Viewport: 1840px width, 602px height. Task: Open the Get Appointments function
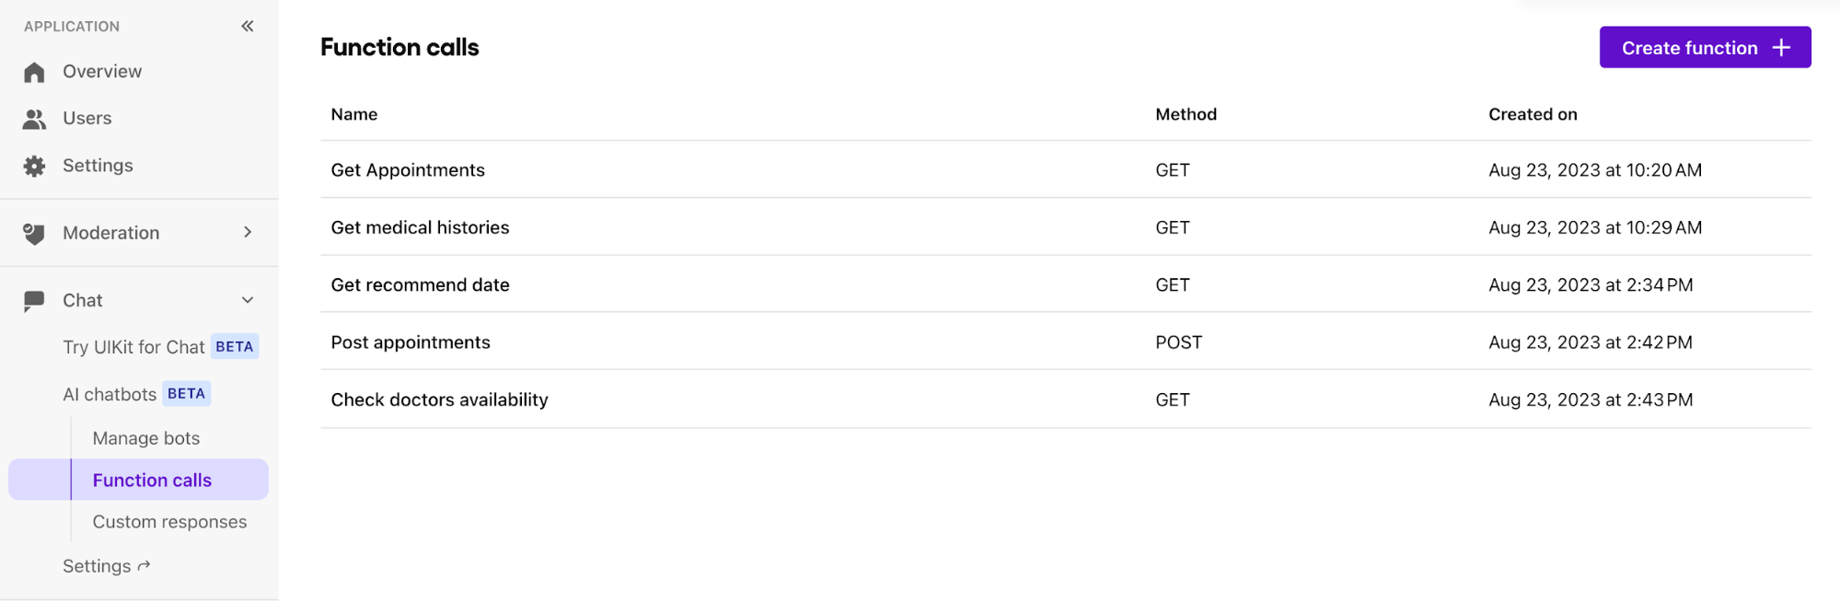pos(408,169)
